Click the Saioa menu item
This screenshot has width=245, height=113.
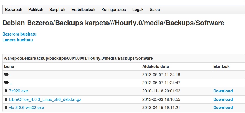155,10
